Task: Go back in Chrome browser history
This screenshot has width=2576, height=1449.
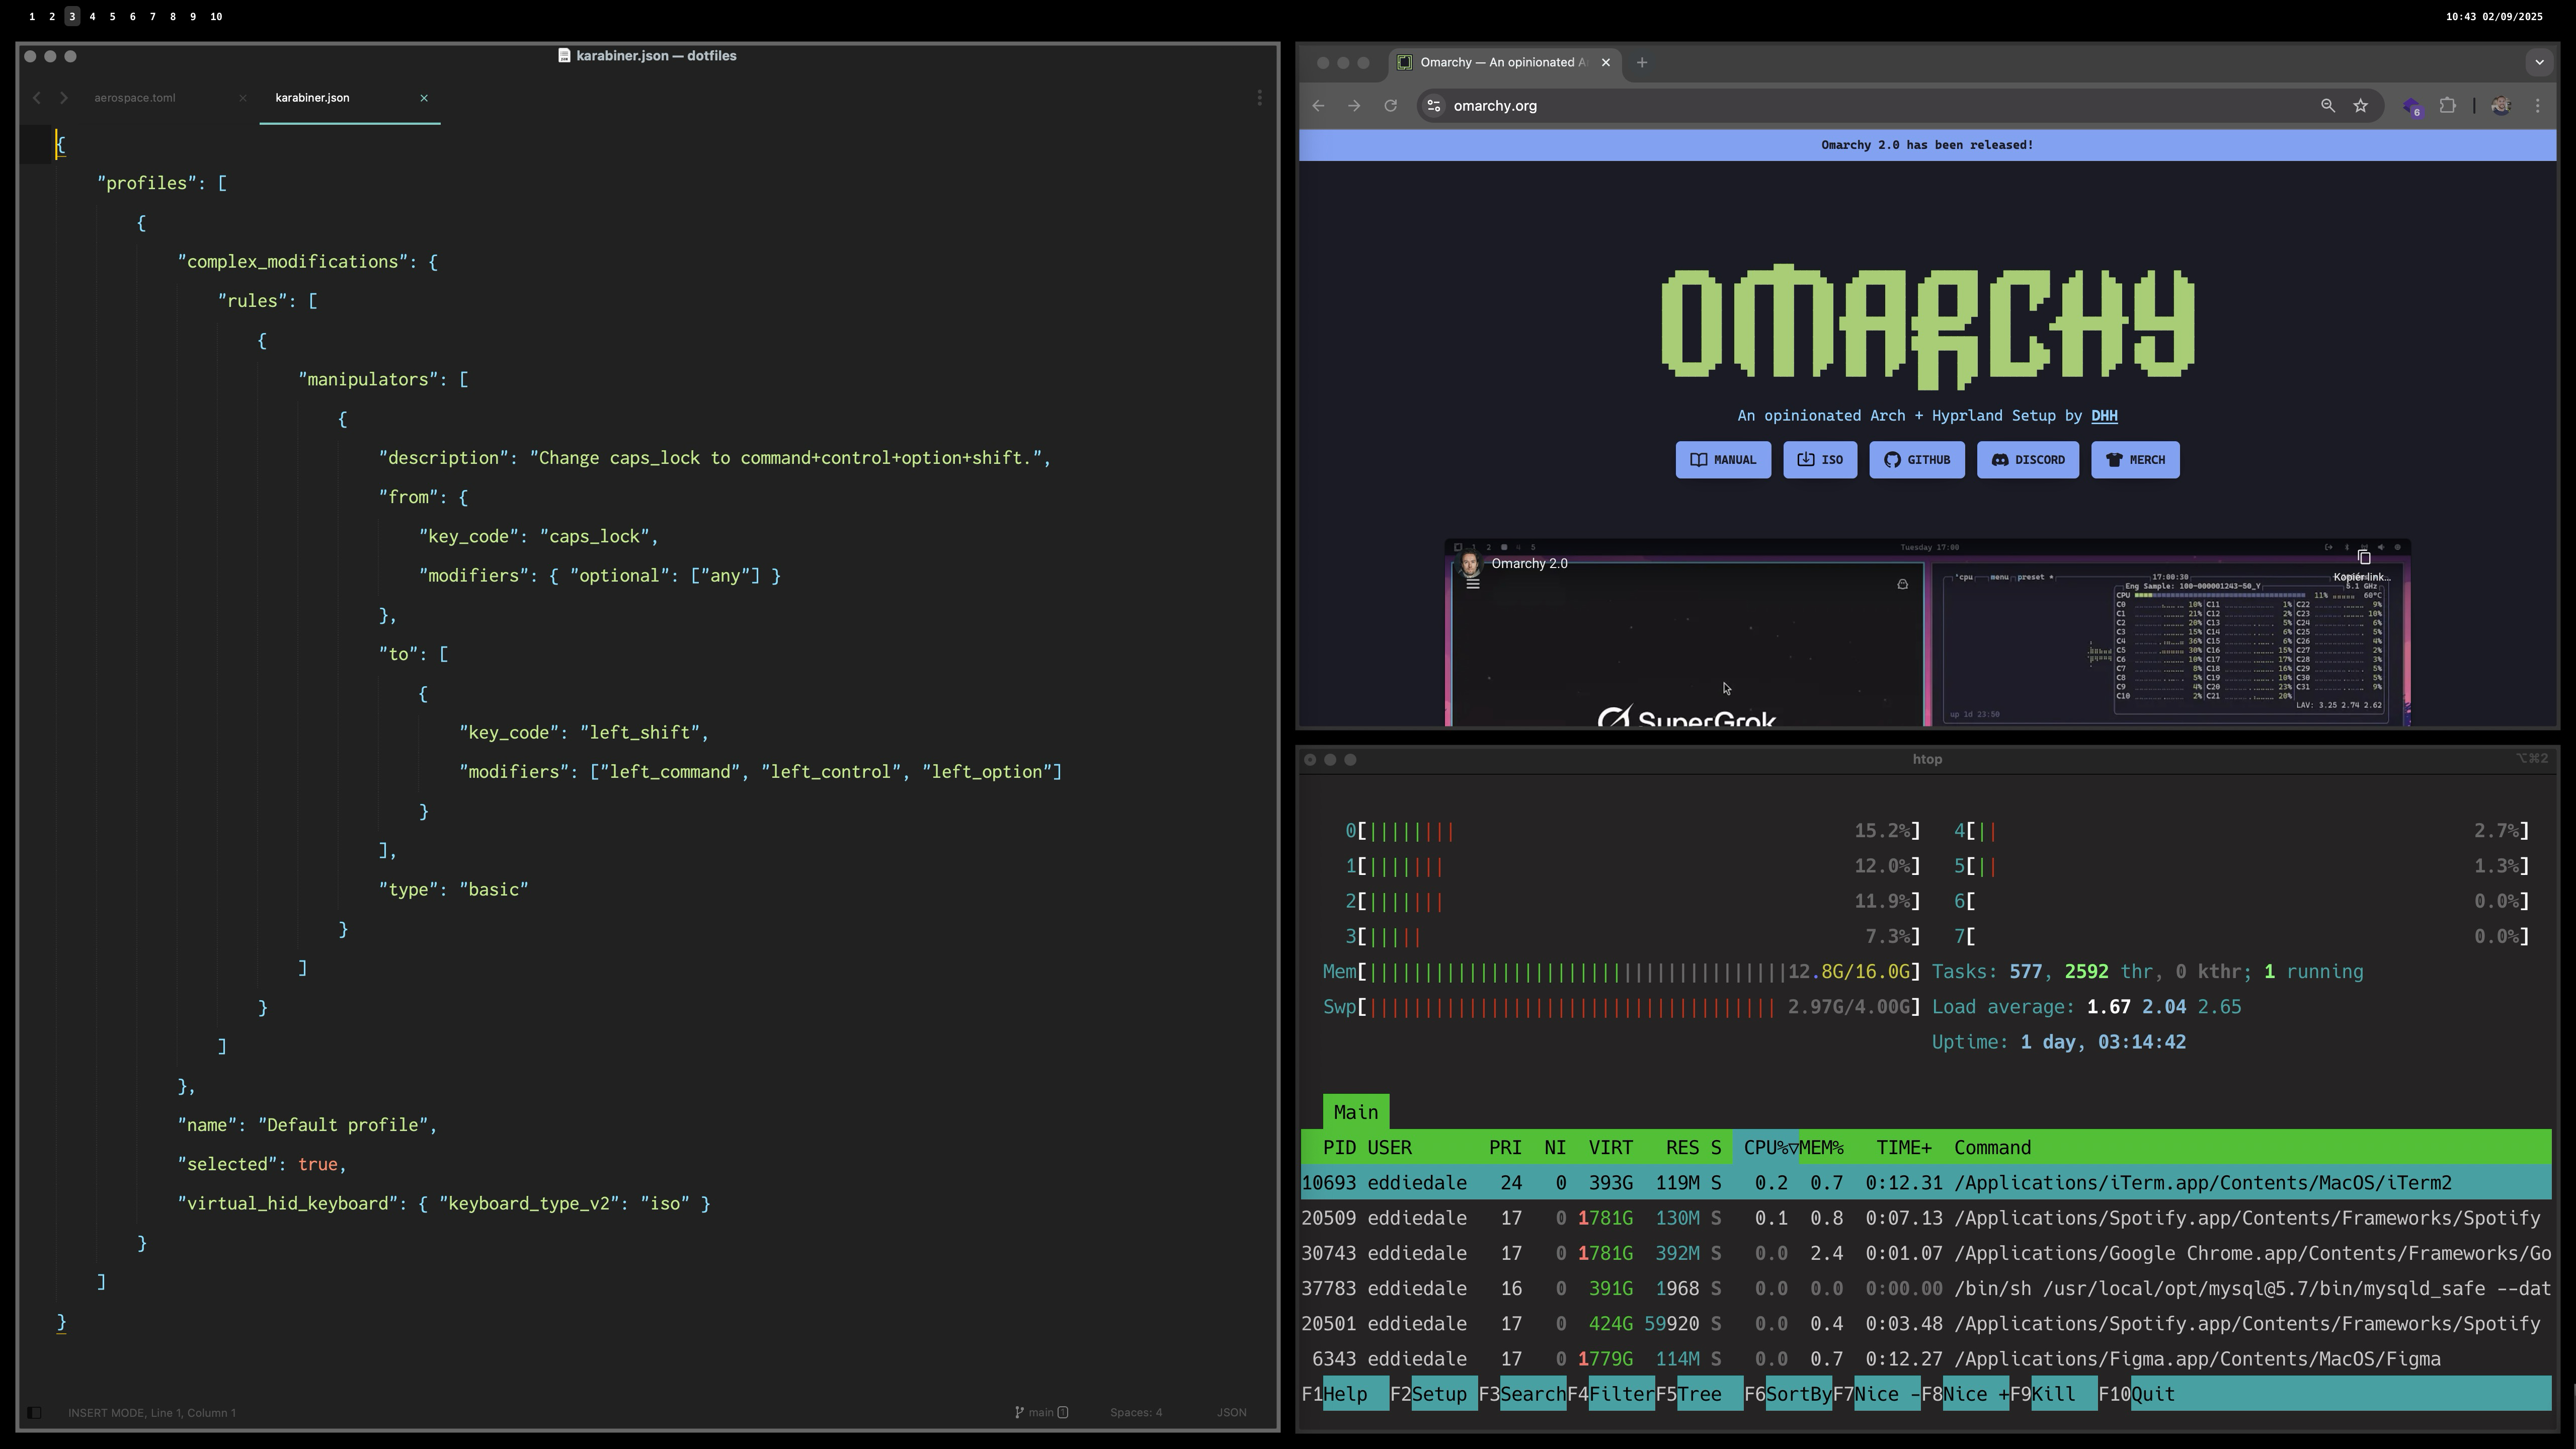Action: tap(1318, 106)
